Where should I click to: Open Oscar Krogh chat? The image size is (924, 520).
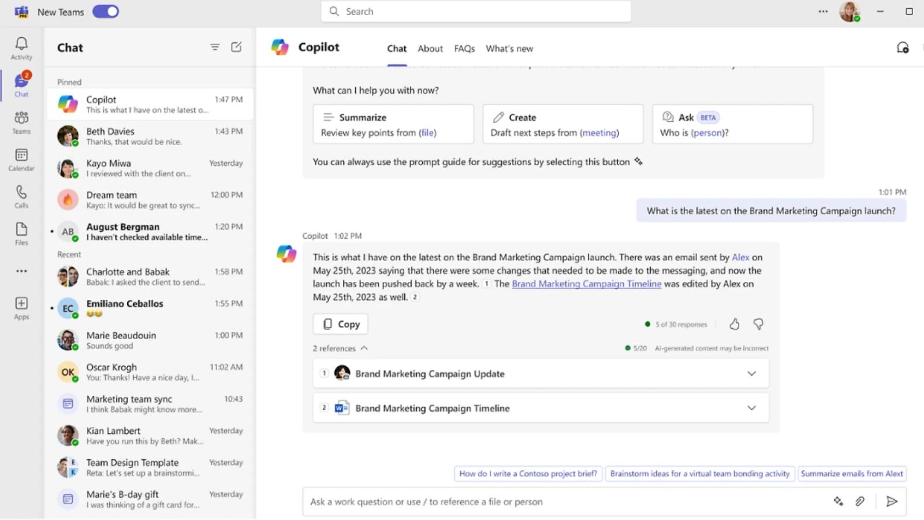[x=150, y=372]
